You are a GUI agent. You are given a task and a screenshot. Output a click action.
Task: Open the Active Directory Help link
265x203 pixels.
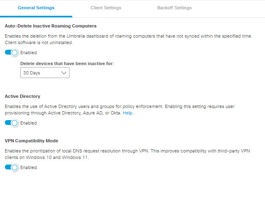pos(128,113)
